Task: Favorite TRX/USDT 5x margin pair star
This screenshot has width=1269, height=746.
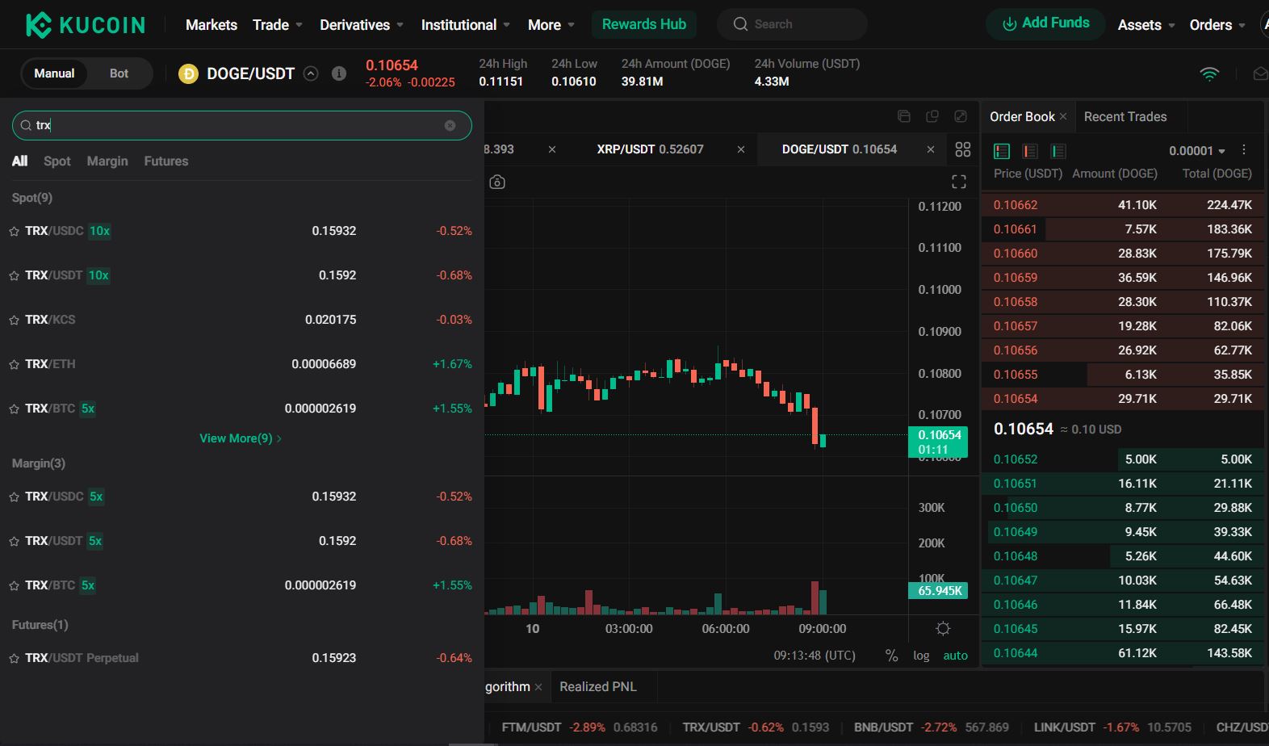Action: tap(14, 541)
